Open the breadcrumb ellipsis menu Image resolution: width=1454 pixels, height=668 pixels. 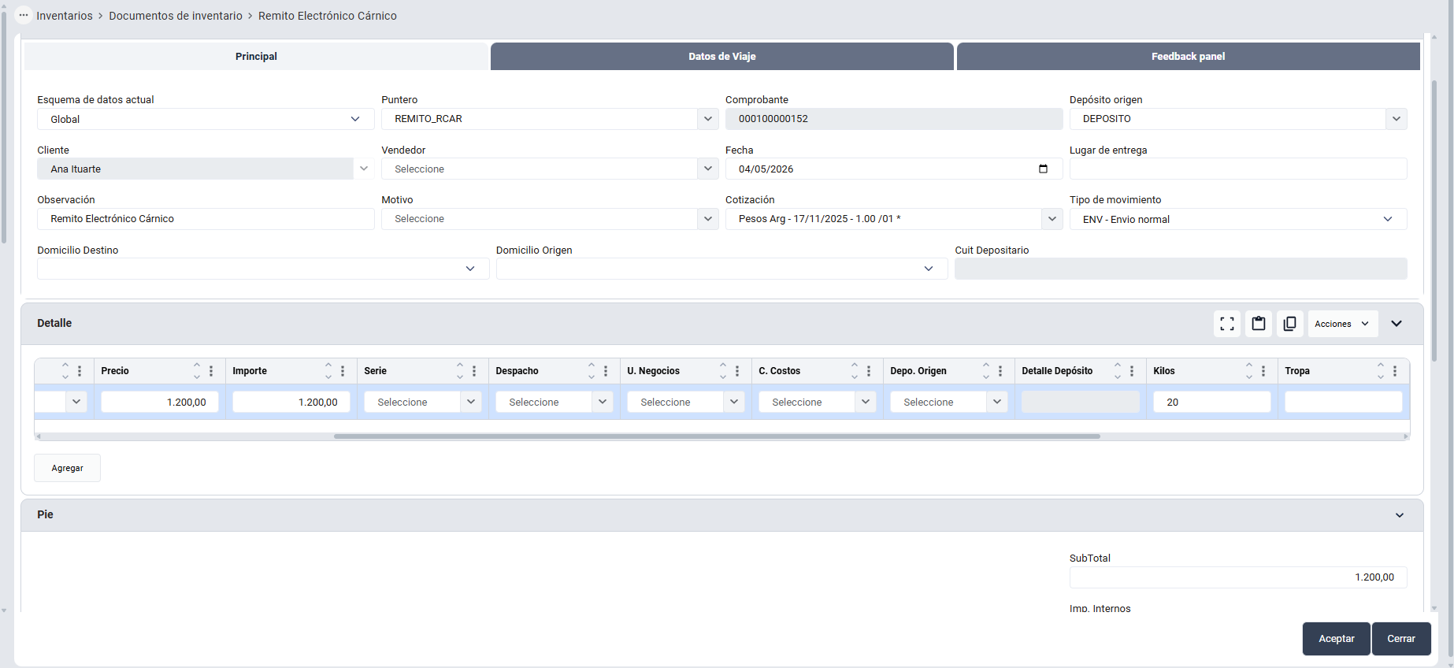point(24,15)
